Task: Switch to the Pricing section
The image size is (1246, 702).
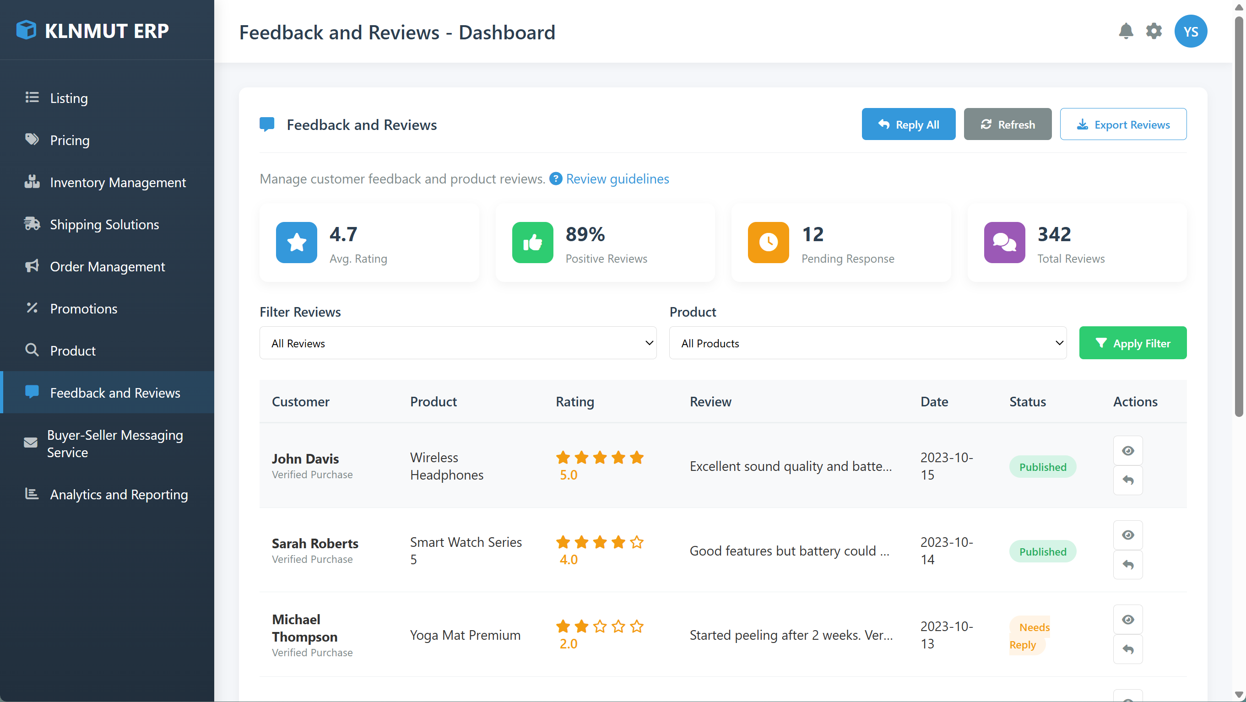Action: [70, 140]
